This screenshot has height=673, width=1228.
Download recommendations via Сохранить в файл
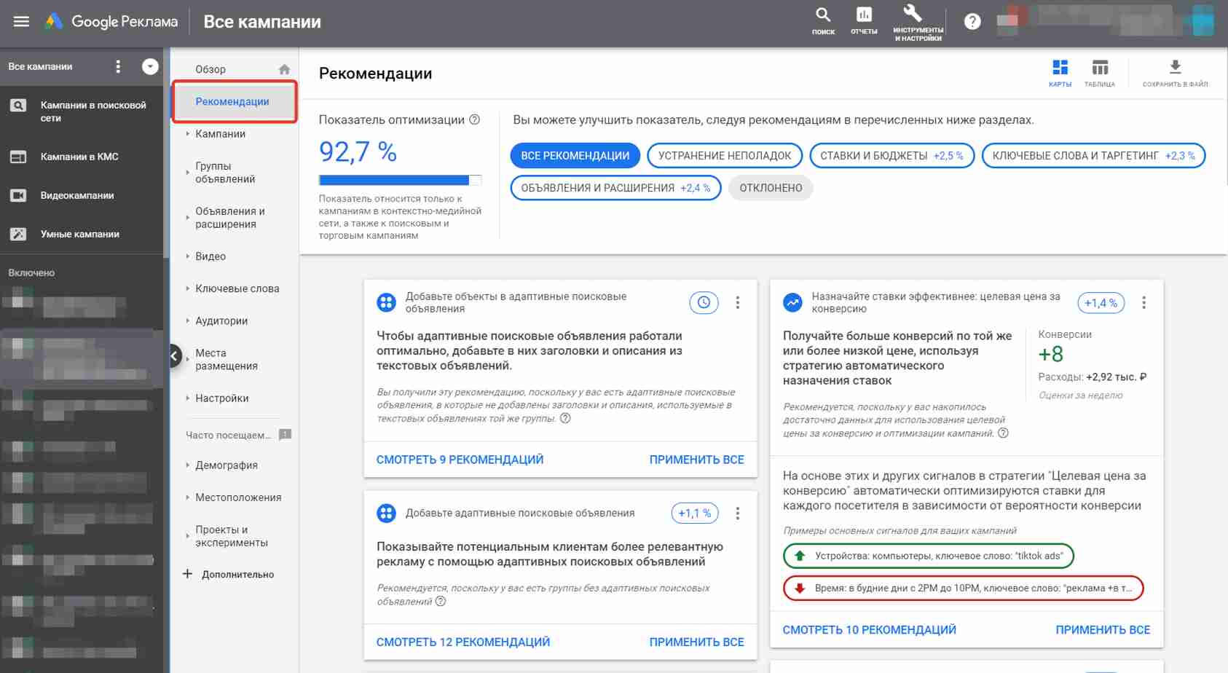point(1175,74)
